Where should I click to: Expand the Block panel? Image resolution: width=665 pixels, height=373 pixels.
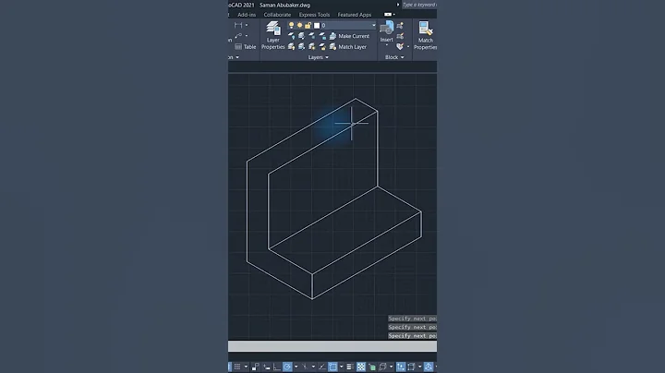pos(394,57)
